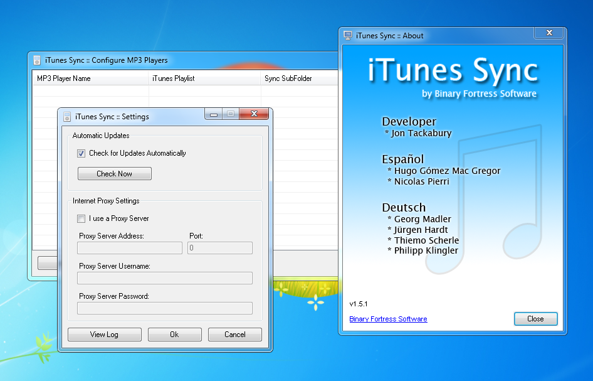Click the Philipp Klingler name
Viewport: 593px width, 381px height.
click(426, 250)
